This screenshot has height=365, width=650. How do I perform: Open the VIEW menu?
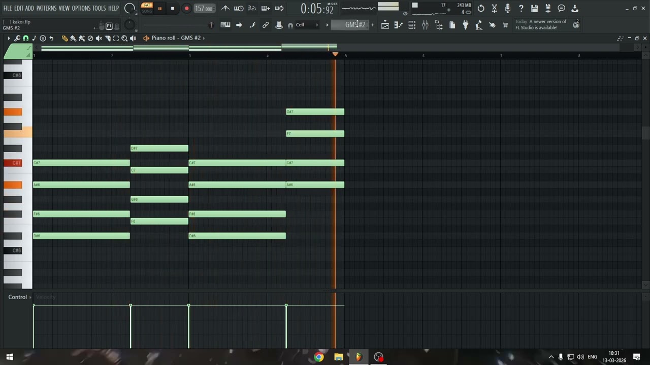(64, 8)
